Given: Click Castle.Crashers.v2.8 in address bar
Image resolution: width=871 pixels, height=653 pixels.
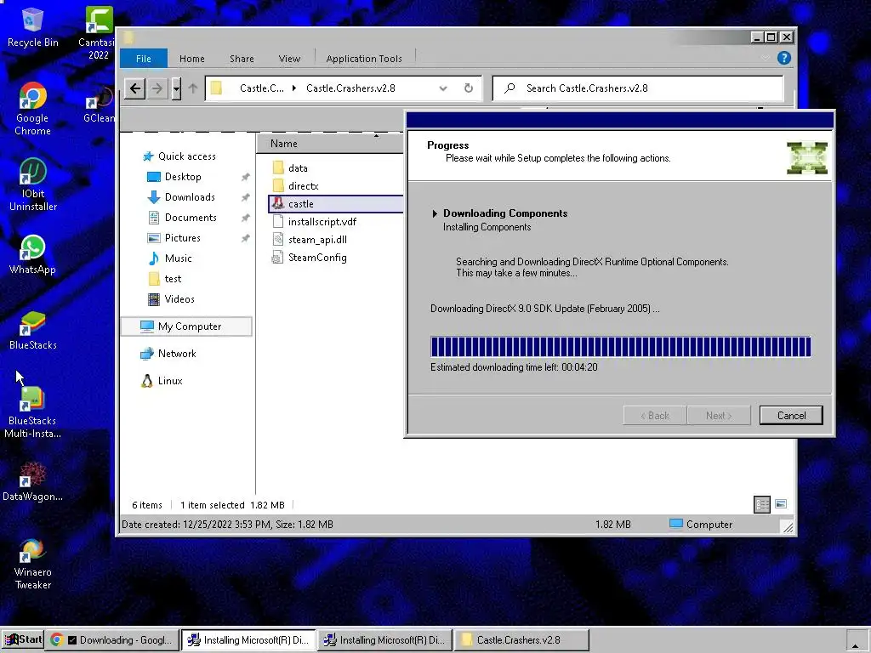Looking at the screenshot, I should click(350, 88).
